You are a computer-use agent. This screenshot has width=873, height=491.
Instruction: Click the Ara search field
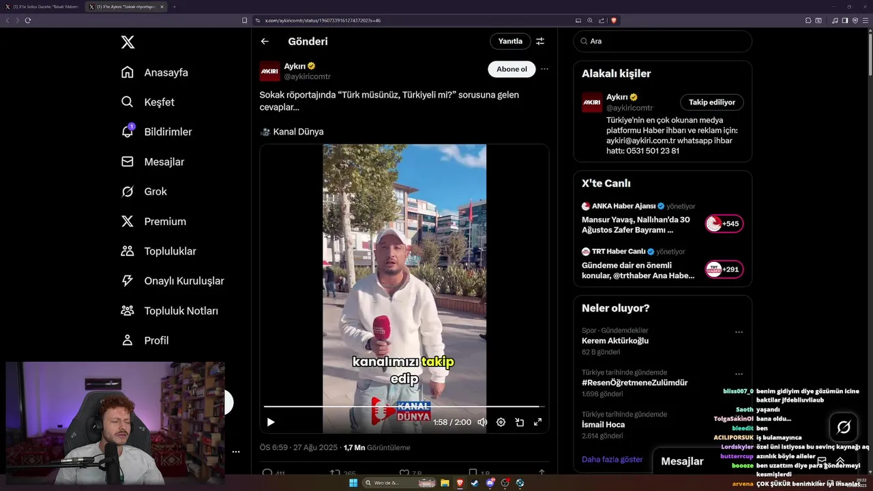pyautogui.click(x=663, y=41)
